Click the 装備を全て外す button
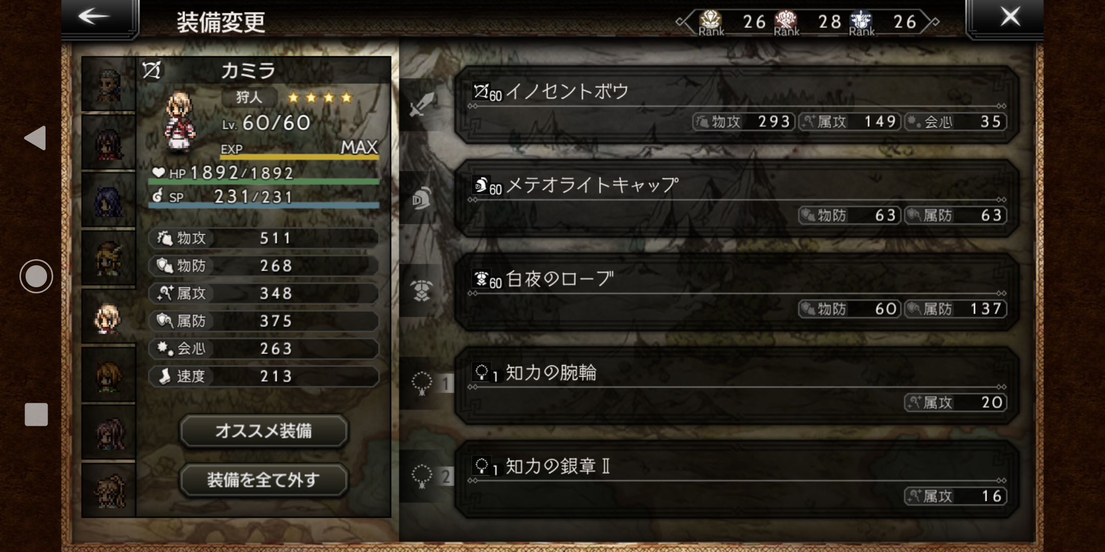 (264, 480)
